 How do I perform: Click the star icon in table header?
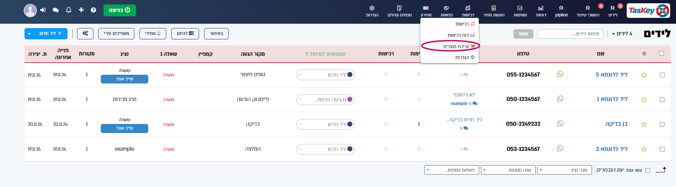tap(644, 54)
